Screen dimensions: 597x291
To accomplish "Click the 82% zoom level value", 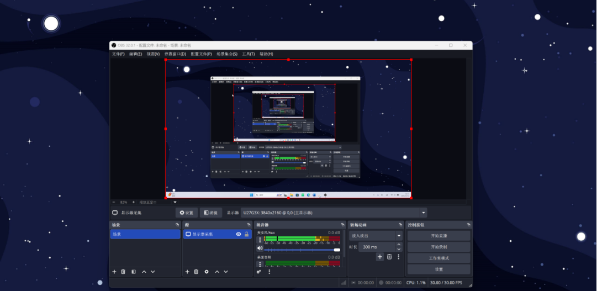I will pyautogui.click(x=123, y=202).
